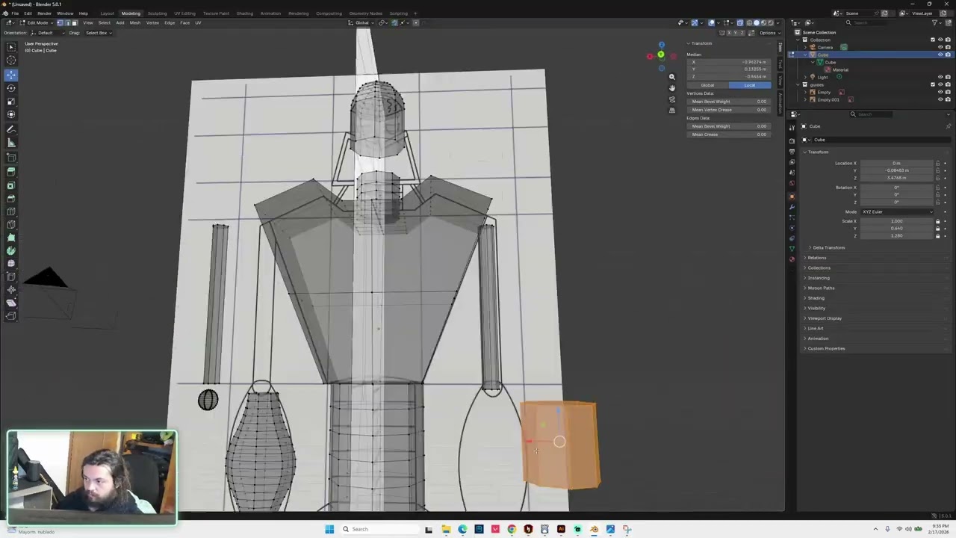
Task: Open the Mesh menu in viewport header
Action: point(135,22)
